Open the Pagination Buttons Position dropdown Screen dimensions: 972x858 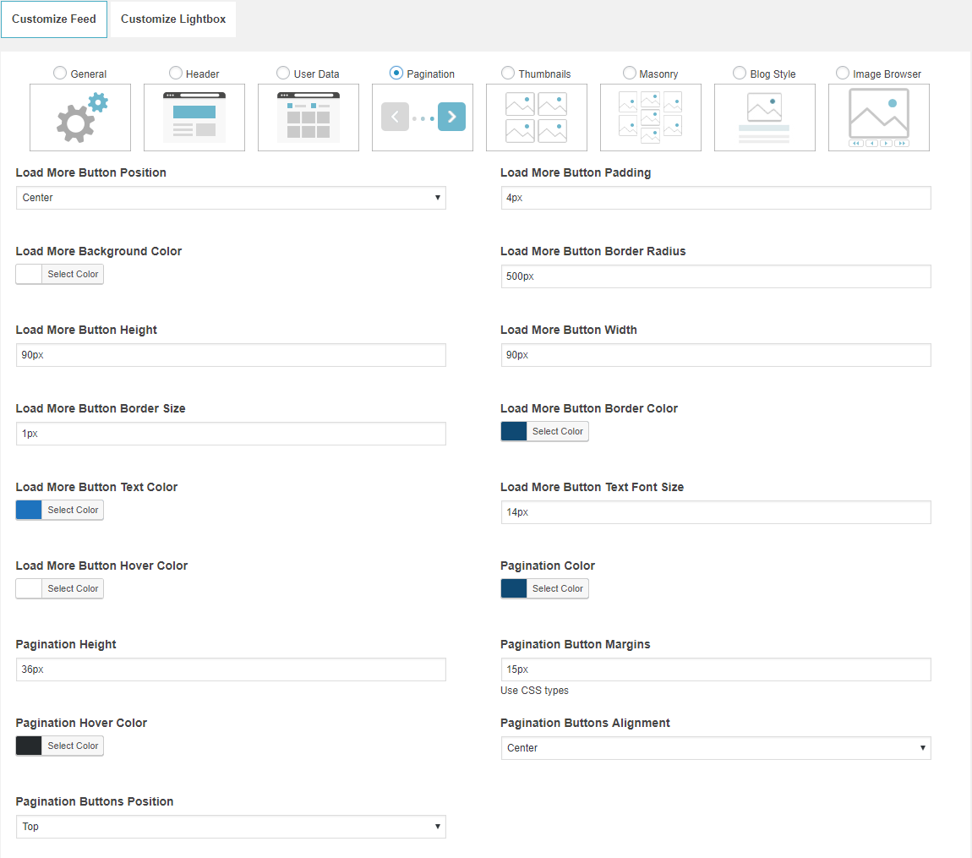[x=231, y=827]
